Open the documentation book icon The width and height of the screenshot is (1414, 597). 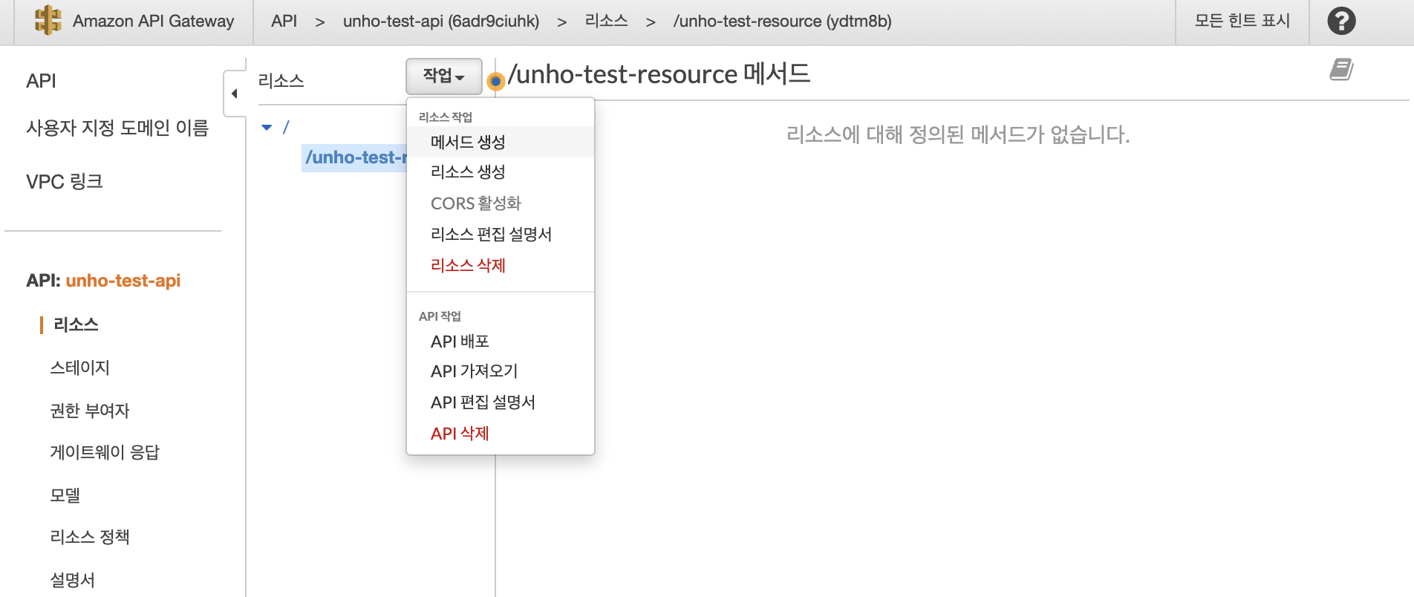[x=1341, y=70]
